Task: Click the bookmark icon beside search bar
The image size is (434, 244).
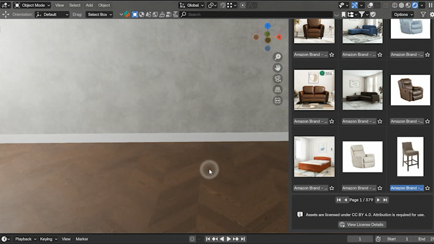Action: pyautogui.click(x=344, y=14)
